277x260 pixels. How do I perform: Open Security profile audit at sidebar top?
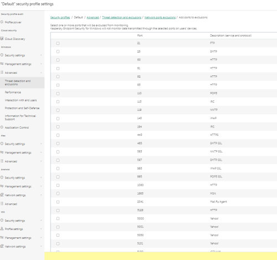12,14
